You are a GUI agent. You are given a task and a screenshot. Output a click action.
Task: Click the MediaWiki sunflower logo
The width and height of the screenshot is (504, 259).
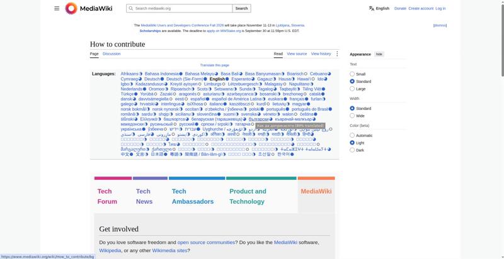point(71,8)
